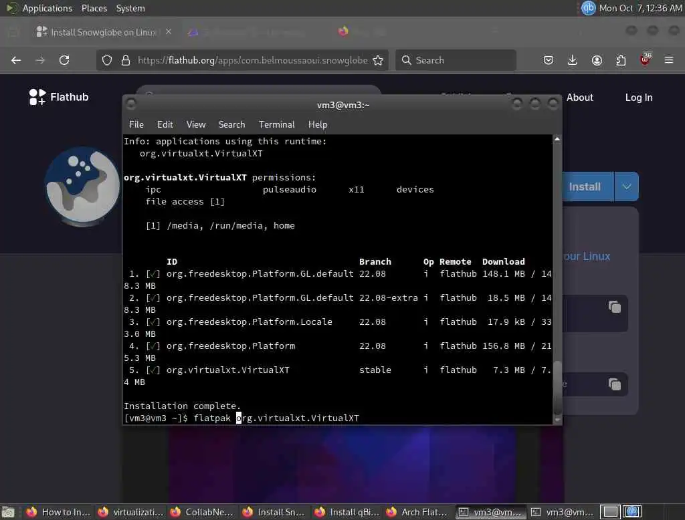
Task: Click the 'stable' branch text in terminal
Action: tap(375, 370)
